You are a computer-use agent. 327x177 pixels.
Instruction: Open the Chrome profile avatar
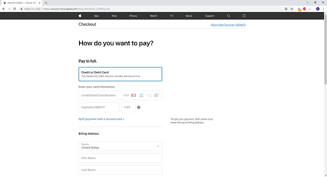317,9
